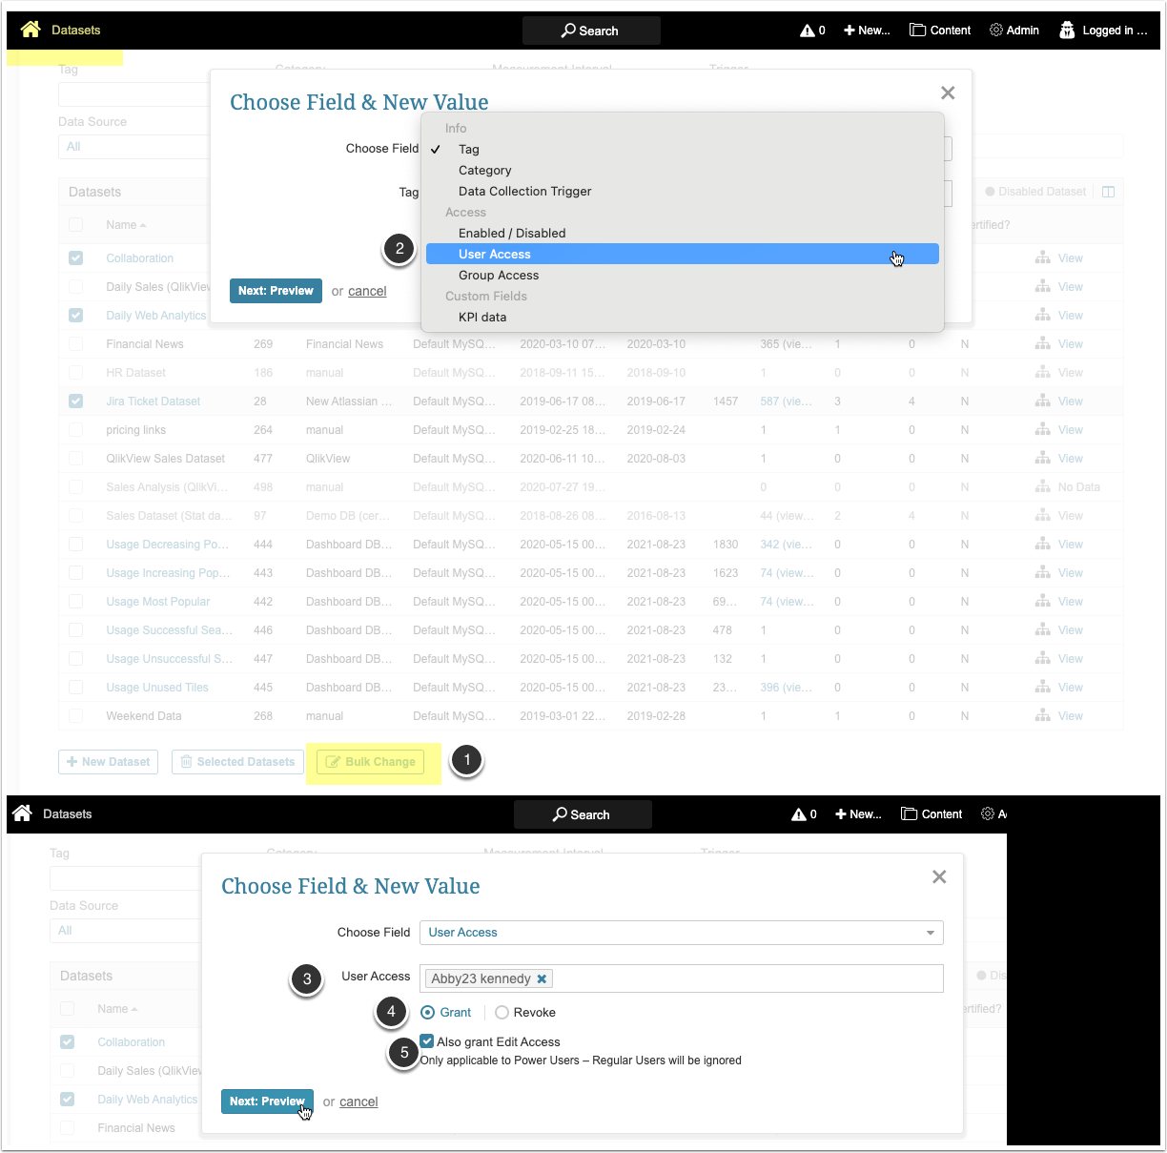Remove Abby23 kennedy user chip

tap(542, 978)
